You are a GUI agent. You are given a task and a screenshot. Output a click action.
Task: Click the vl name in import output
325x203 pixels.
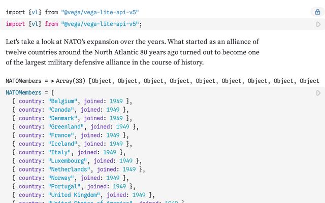click(x=35, y=12)
